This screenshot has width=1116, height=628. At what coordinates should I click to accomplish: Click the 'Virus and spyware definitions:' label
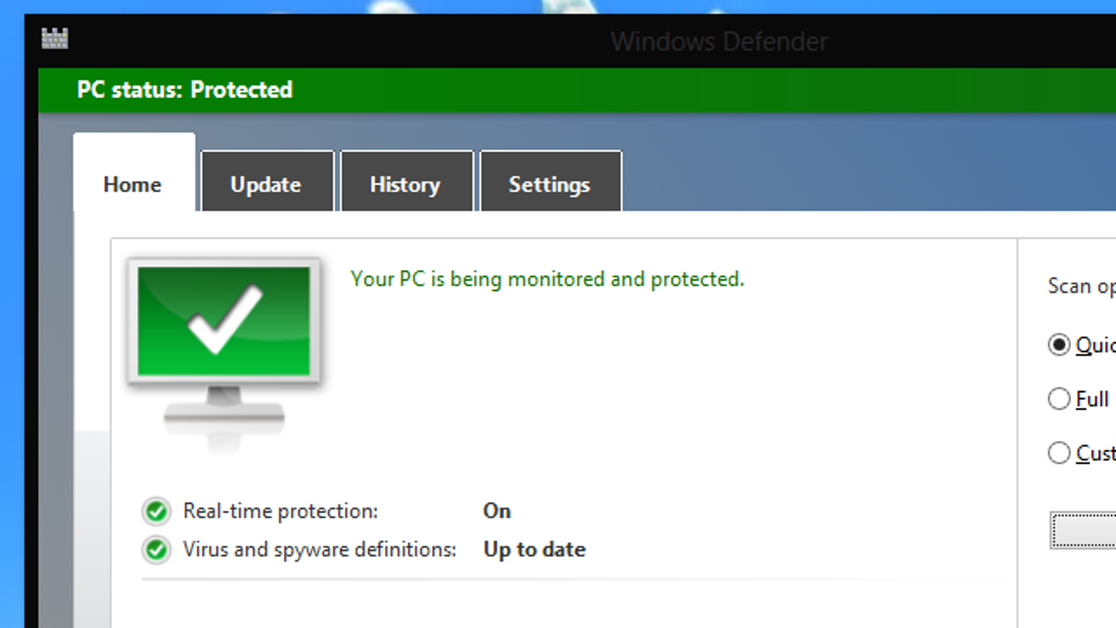click(319, 550)
